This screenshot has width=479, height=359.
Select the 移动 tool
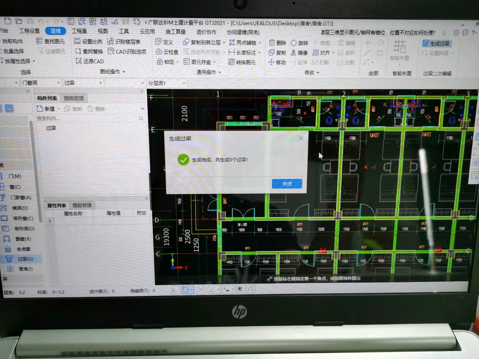(277, 62)
